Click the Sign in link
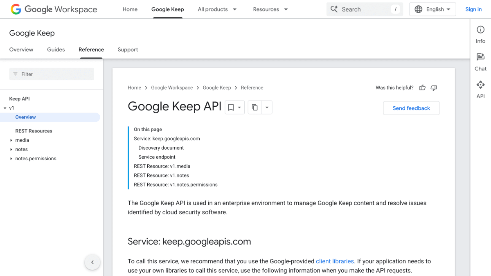This screenshot has height=276, width=491. (x=473, y=9)
